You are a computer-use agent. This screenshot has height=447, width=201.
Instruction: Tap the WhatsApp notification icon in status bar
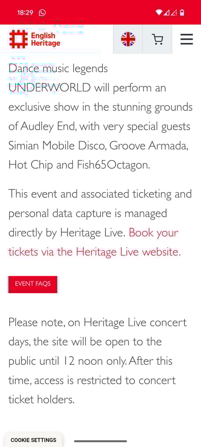[x=42, y=13]
